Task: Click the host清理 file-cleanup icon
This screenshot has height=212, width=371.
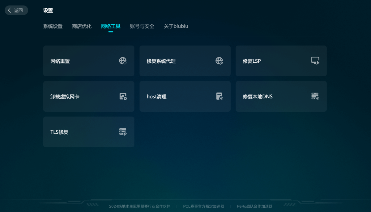Action: [219, 96]
